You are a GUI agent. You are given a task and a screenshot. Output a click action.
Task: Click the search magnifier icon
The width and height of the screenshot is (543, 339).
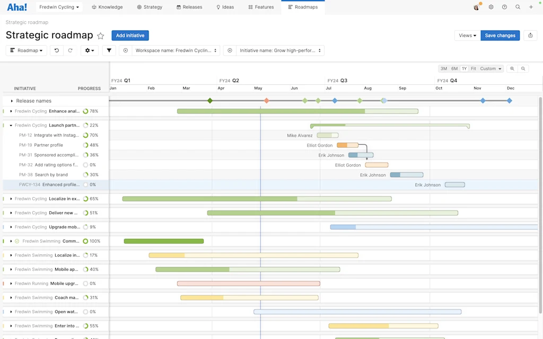518,7
